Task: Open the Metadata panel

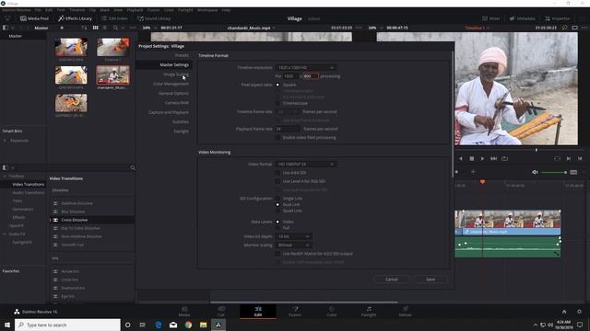Action: (x=523, y=18)
